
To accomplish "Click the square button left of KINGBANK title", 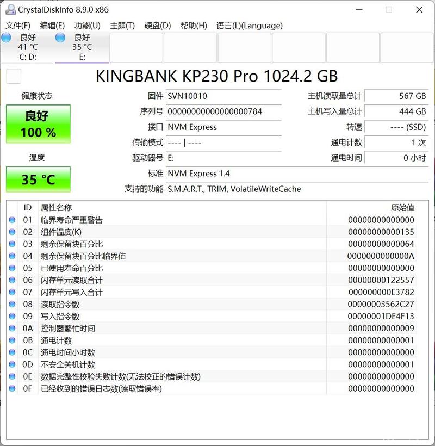I will (14, 76).
